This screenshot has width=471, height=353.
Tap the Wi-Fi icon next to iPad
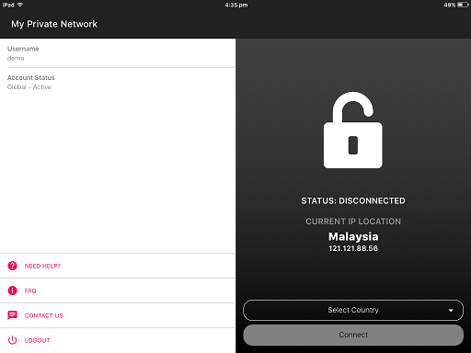click(20, 5)
